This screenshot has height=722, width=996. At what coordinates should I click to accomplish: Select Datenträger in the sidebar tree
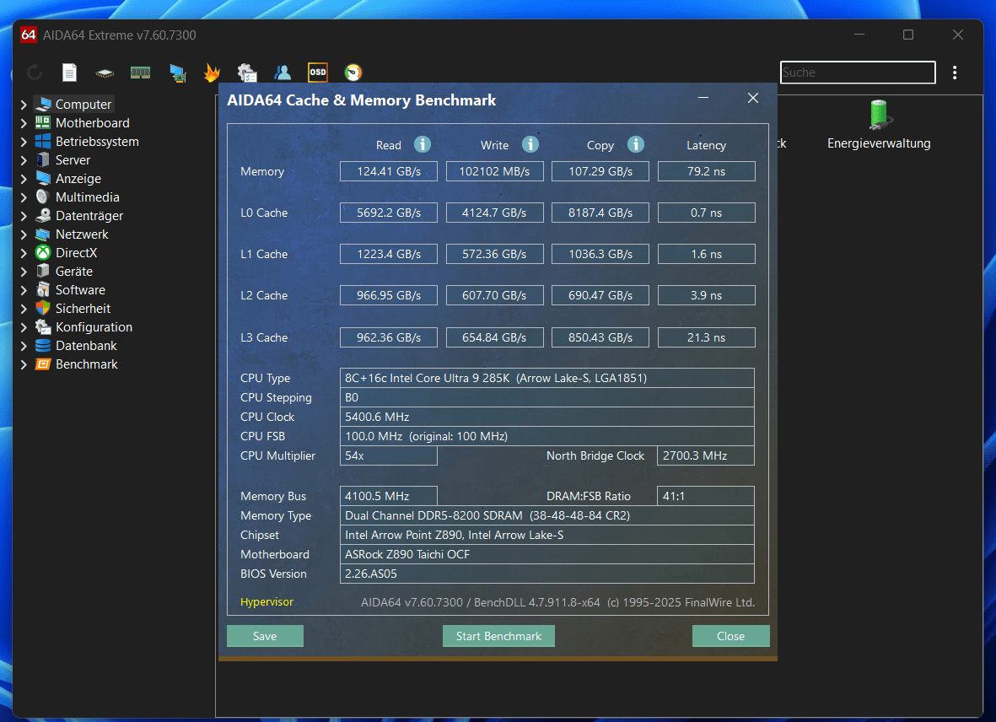click(89, 216)
